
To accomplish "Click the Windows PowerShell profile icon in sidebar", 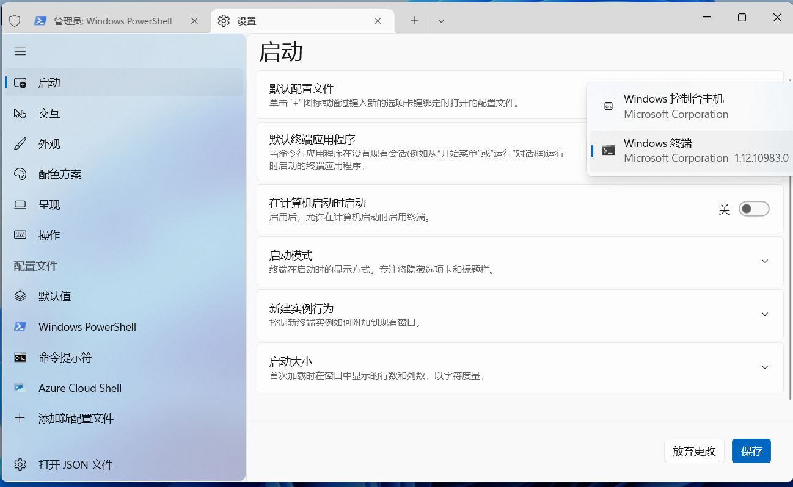I will [x=20, y=326].
